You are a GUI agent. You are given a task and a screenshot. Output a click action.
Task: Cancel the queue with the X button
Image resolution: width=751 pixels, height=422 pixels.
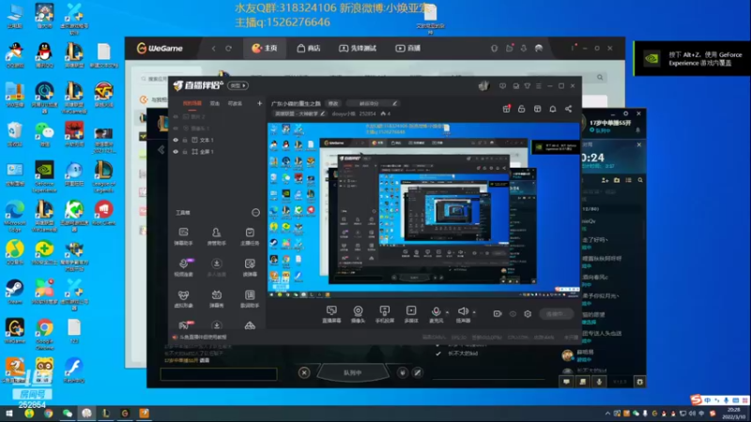click(x=304, y=372)
